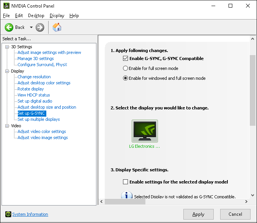
Task: Select the highlighted Set up G-SYNC item
Action: 31,113
